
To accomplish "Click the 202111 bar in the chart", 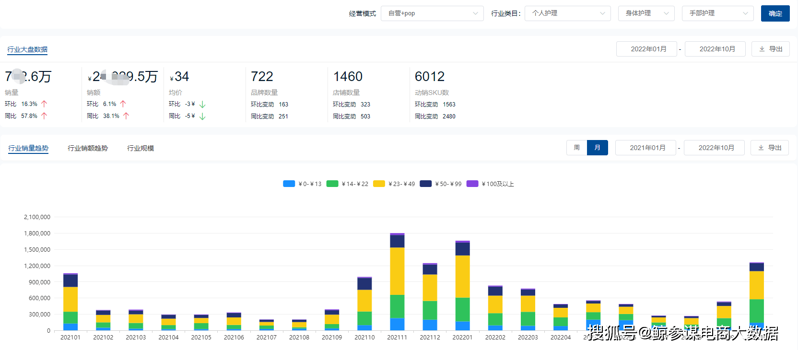I will click(397, 282).
